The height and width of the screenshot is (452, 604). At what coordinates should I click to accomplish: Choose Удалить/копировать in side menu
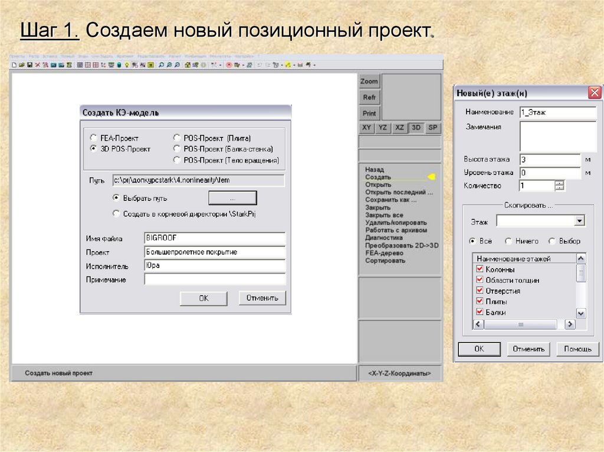pos(396,223)
